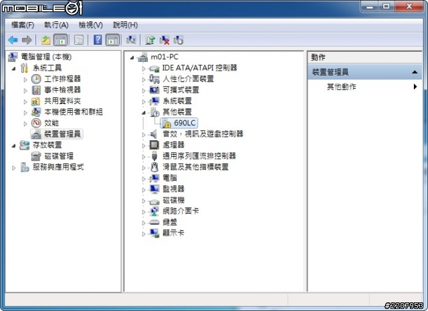Select IDE ATA/ATAPI 控制器 category

[199, 67]
